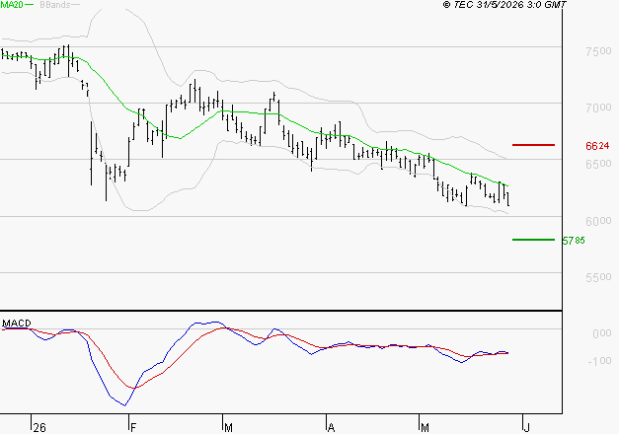Click the green support level line
Image resolution: width=619 pixels, height=434 pixels.
533,240
